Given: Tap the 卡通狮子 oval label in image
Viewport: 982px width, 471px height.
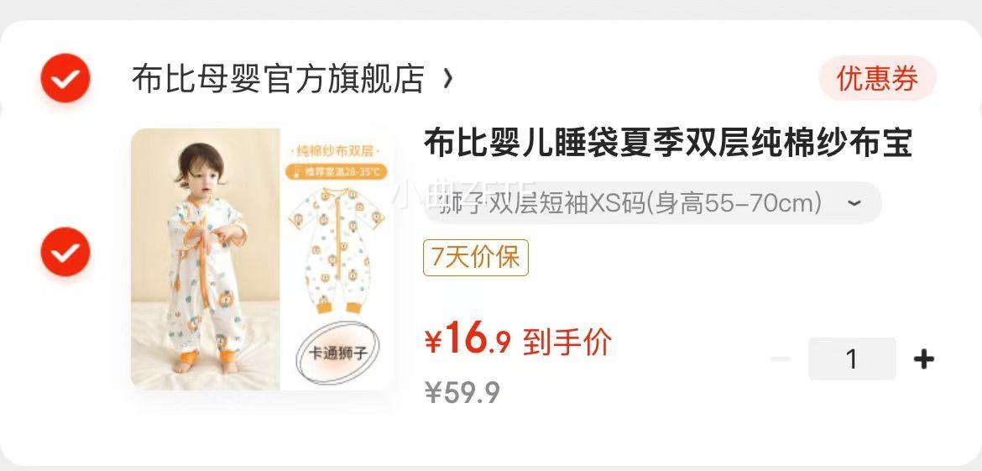Looking at the screenshot, I should pos(339,353).
